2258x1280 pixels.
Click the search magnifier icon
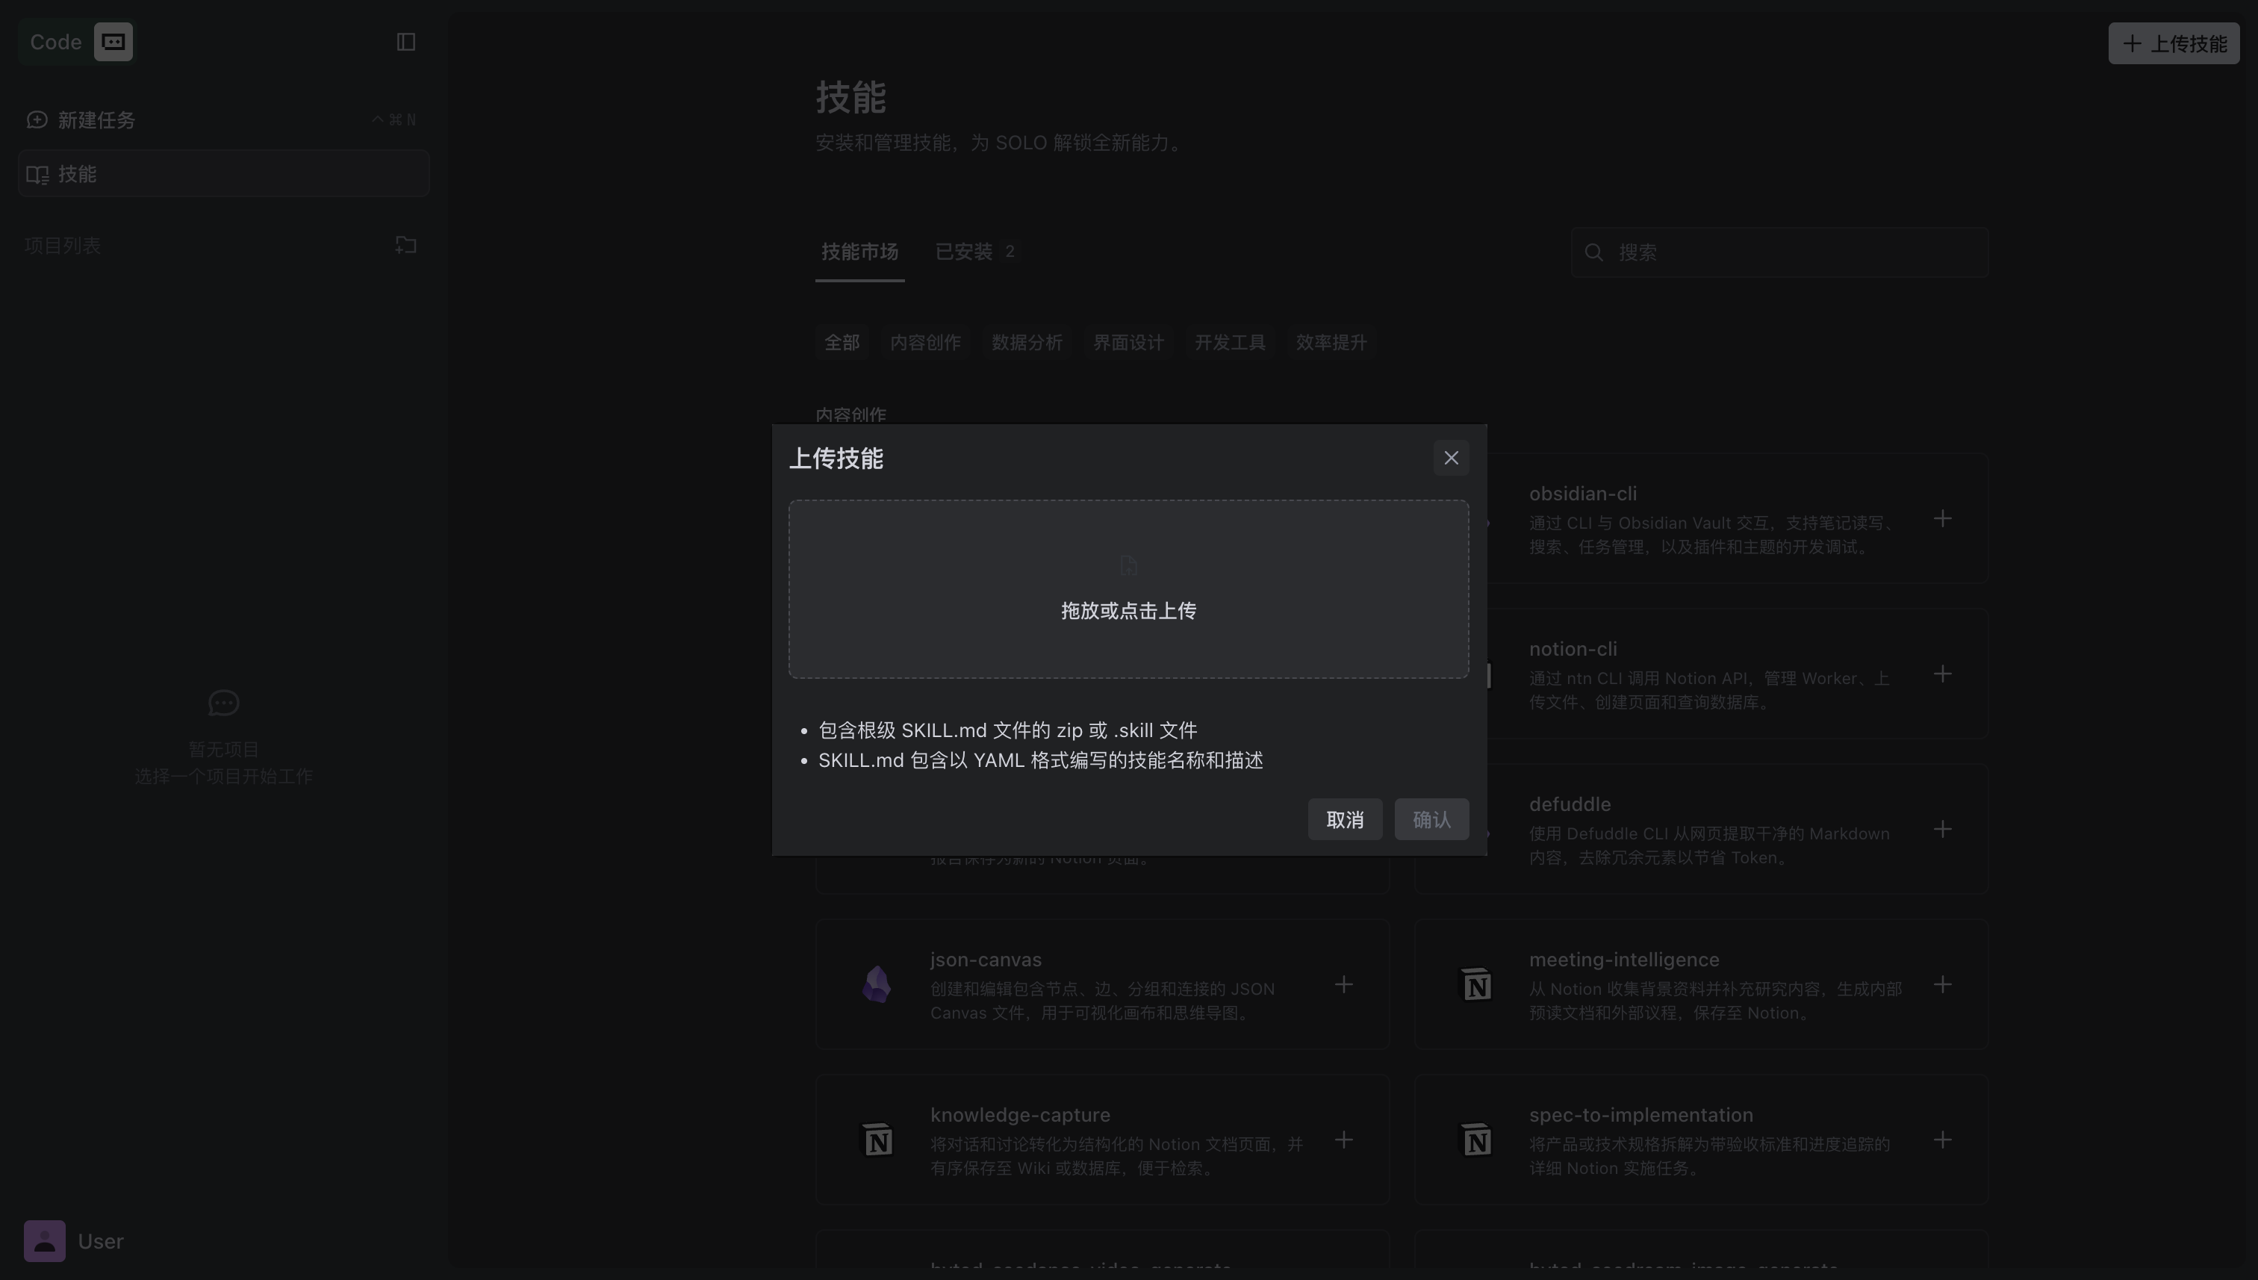1594,253
